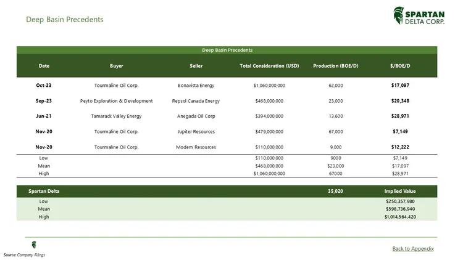Image resolution: width=463 pixels, height=260 pixels.
Task: Click the 67000 High production value
Action: [x=336, y=174]
